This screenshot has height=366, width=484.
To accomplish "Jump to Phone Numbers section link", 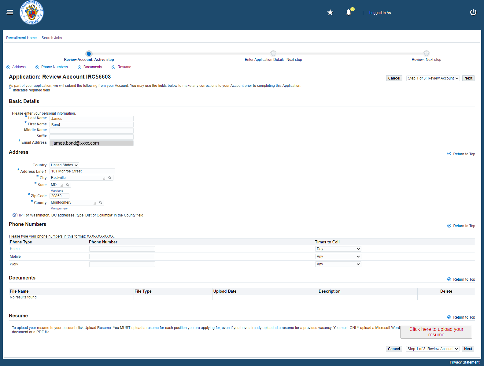I will (x=54, y=67).
